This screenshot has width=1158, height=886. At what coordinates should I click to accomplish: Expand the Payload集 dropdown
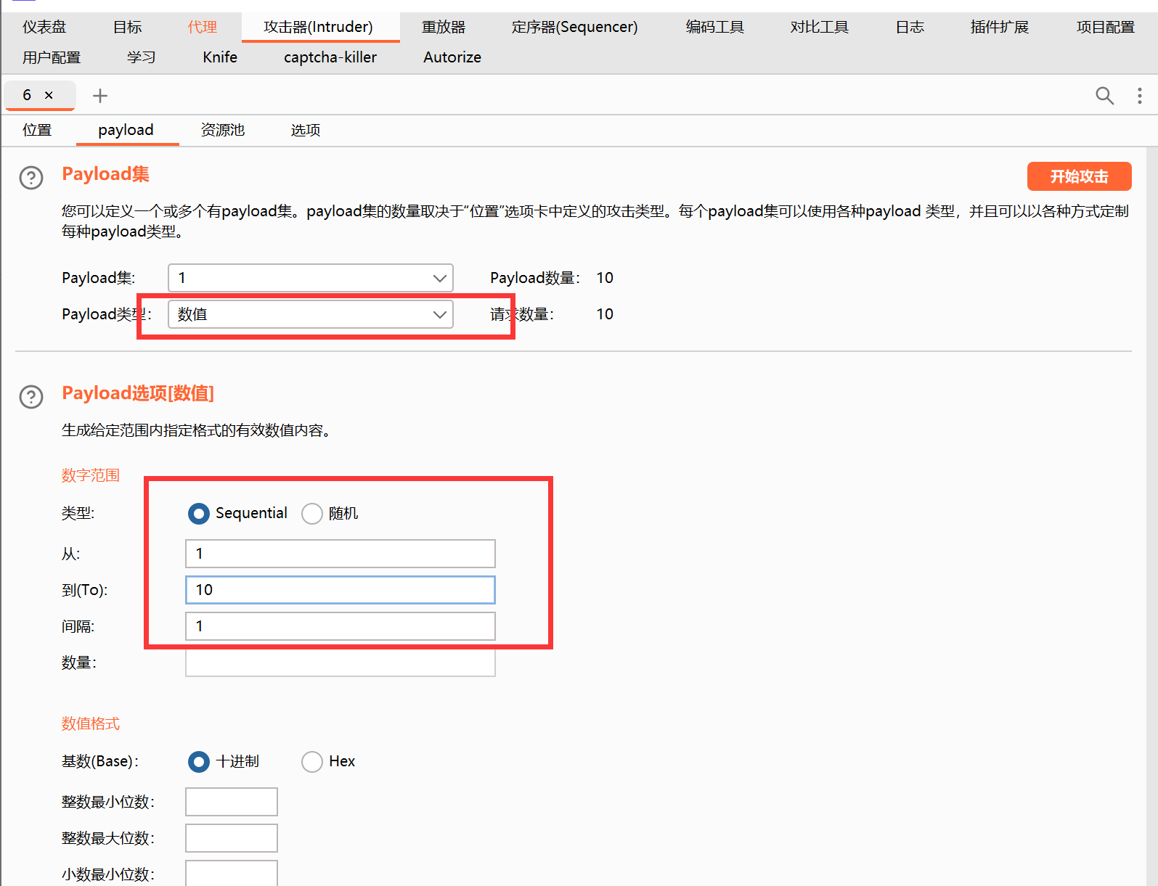311,278
